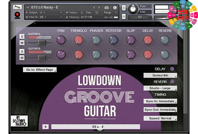Turn the Guitar A Rotator knob
The width and height of the screenshot is (198, 134).
click(113, 40)
